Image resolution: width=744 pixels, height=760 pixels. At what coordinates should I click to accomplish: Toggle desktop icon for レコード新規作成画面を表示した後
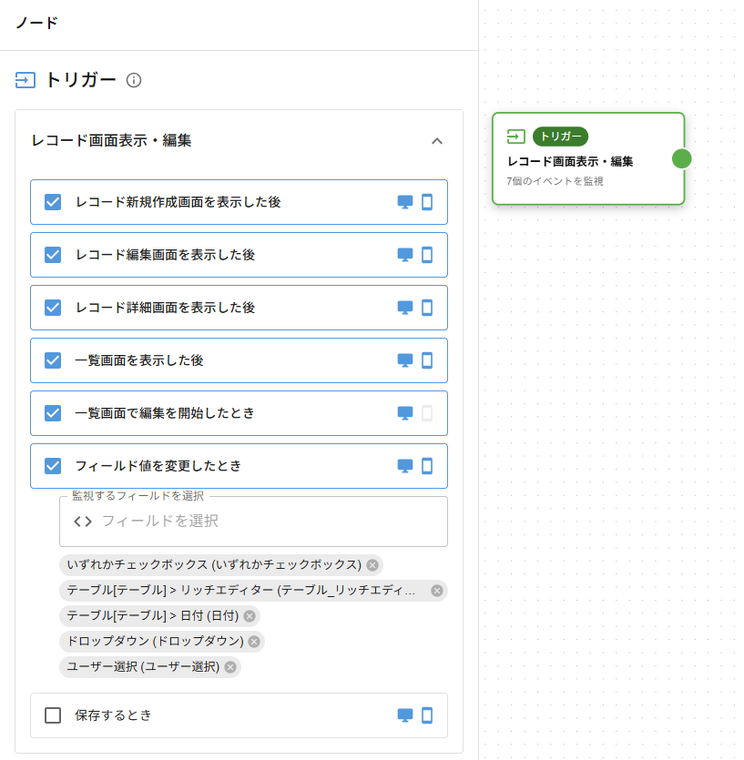(x=403, y=202)
